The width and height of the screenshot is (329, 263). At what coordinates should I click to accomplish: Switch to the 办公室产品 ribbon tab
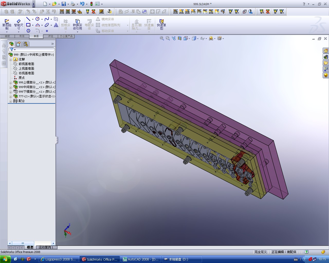pos(66,36)
